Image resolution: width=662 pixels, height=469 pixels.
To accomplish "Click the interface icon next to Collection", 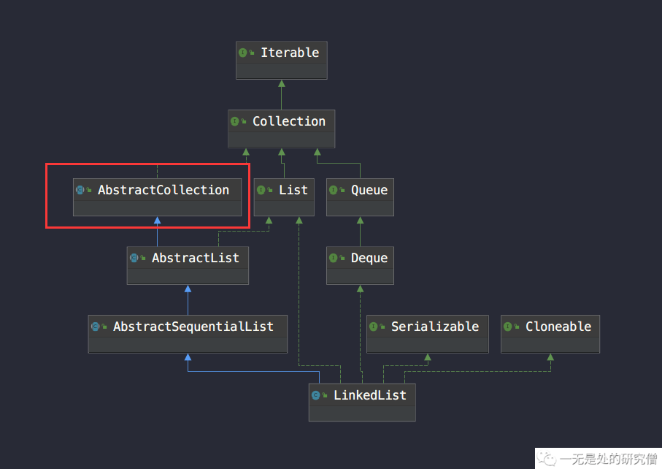I will 235,121.
